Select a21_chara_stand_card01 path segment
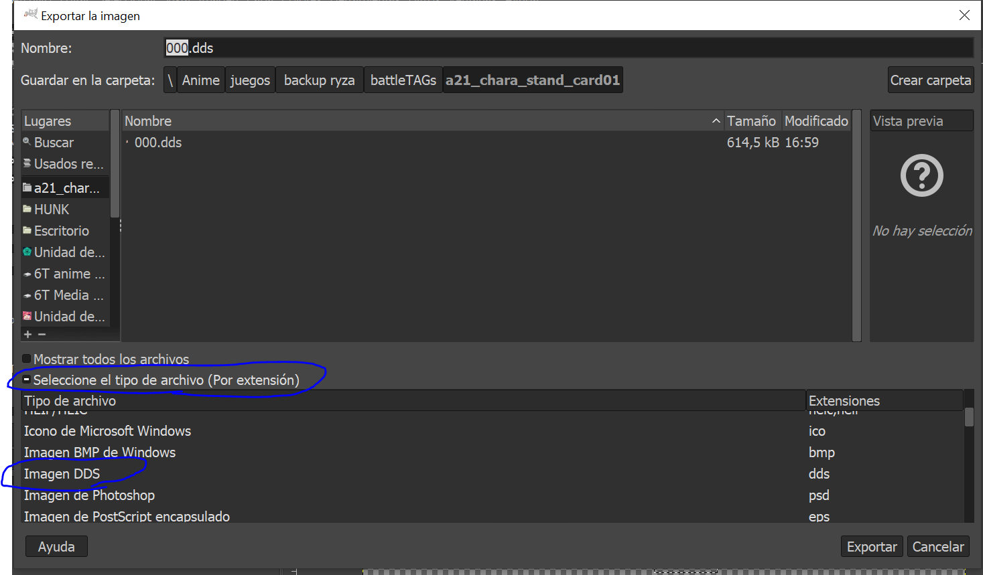 pos(533,80)
